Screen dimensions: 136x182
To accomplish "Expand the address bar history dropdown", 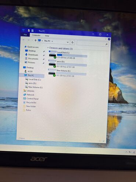I will click(68, 42).
